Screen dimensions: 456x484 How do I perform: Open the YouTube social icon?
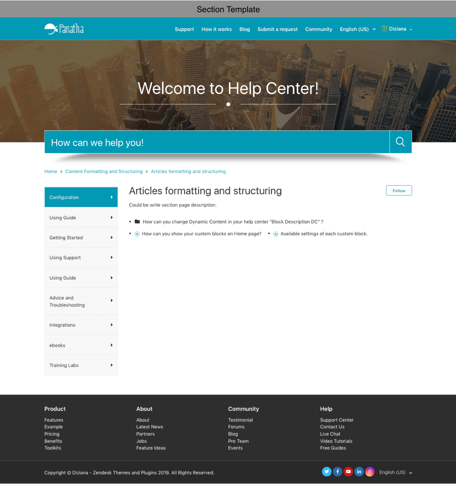[348, 472]
